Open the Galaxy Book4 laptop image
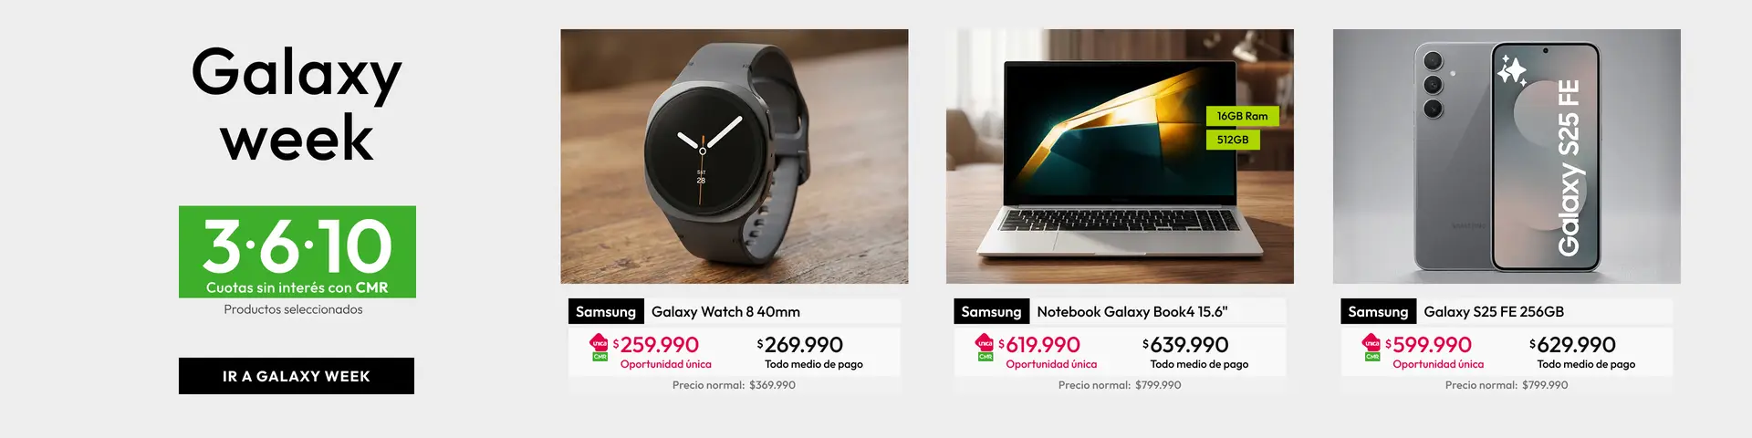Image resolution: width=1752 pixels, height=438 pixels. 1120,156
